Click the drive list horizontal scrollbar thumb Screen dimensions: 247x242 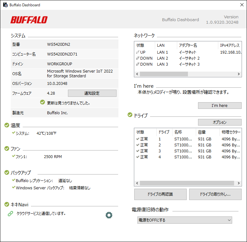[x=186, y=183]
